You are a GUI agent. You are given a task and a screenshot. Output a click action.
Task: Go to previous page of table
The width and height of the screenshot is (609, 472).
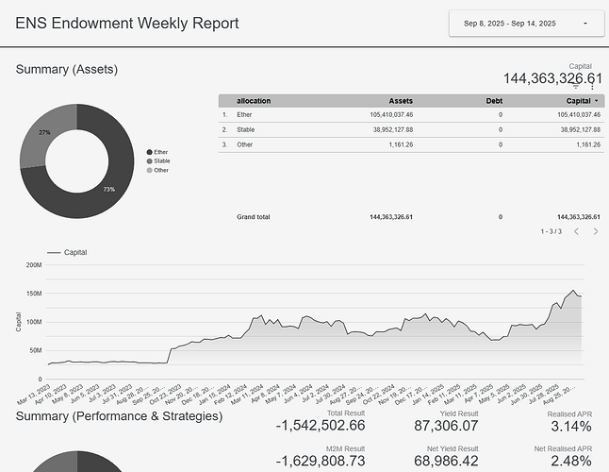[577, 231]
